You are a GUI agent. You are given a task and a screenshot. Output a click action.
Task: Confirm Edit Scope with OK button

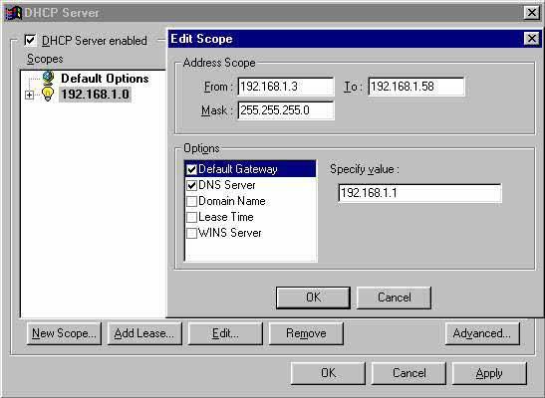click(313, 298)
